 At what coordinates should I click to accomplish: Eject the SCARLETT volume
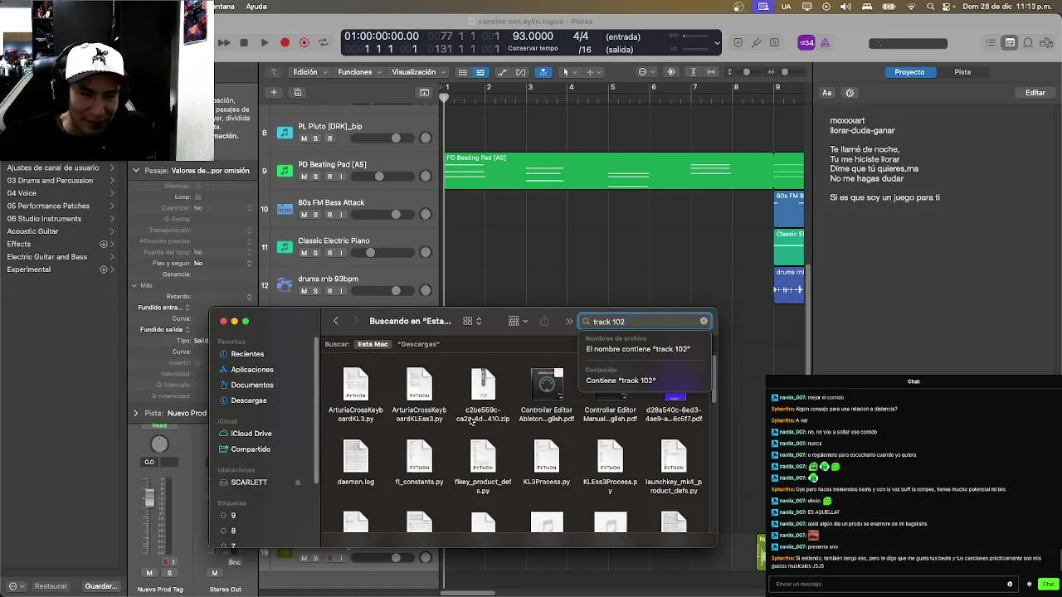(298, 483)
